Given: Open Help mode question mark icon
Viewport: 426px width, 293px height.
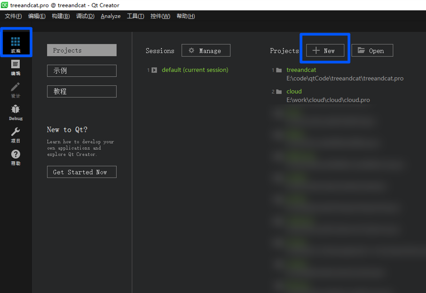Looking at the screenshot, I should tap(16, 154).
